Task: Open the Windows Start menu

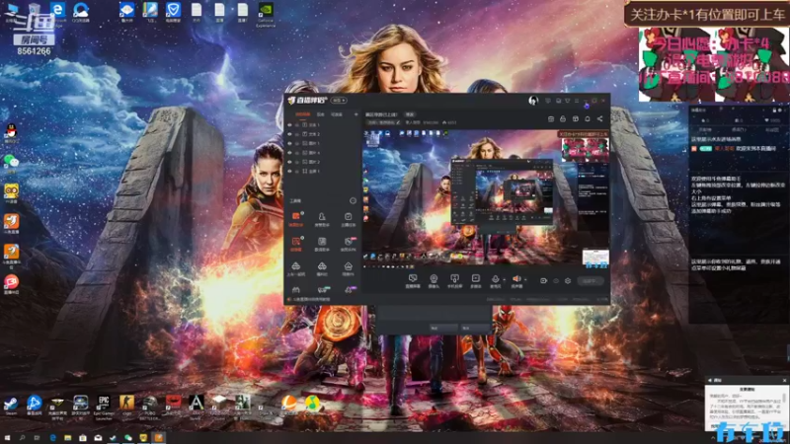Action: 7,438
